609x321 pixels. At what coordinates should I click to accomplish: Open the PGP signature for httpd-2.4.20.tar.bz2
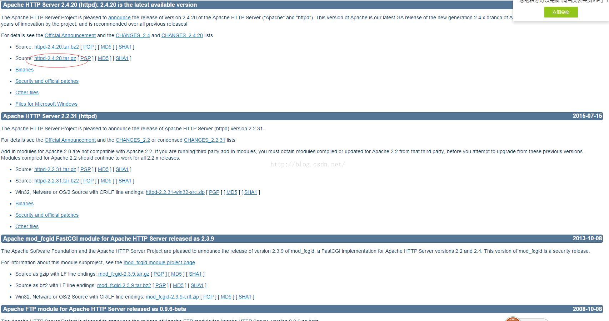click(88, 47)
